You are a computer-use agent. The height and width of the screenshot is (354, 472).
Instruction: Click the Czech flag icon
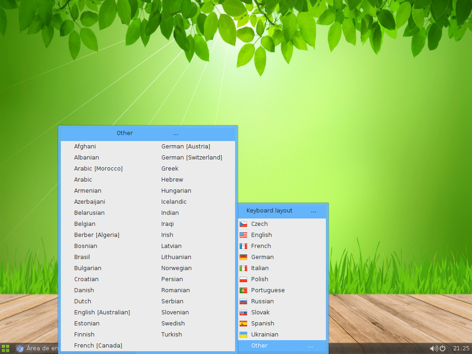[243, 224]
